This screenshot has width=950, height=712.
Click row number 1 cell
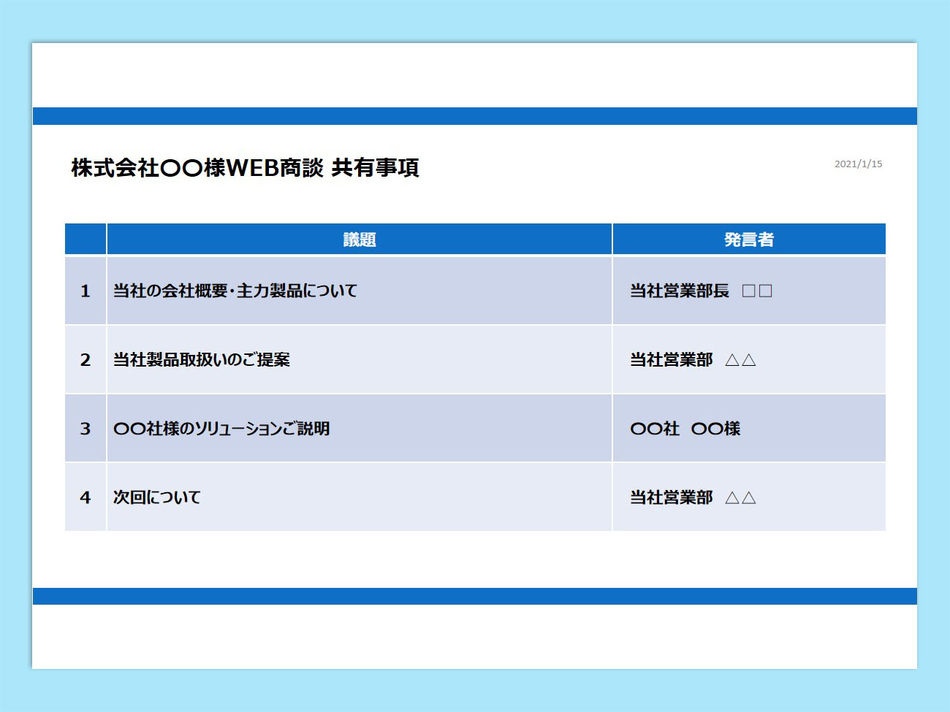[x=85, y=291]
